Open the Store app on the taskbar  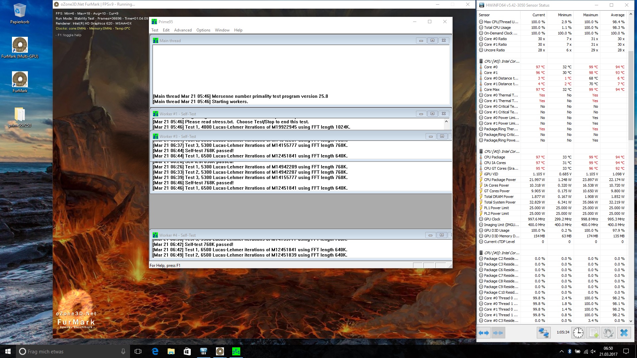pos(187,351)
